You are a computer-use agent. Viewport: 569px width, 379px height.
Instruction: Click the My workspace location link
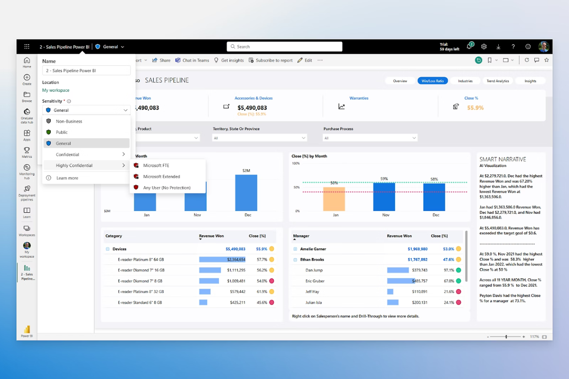(55, 90)
